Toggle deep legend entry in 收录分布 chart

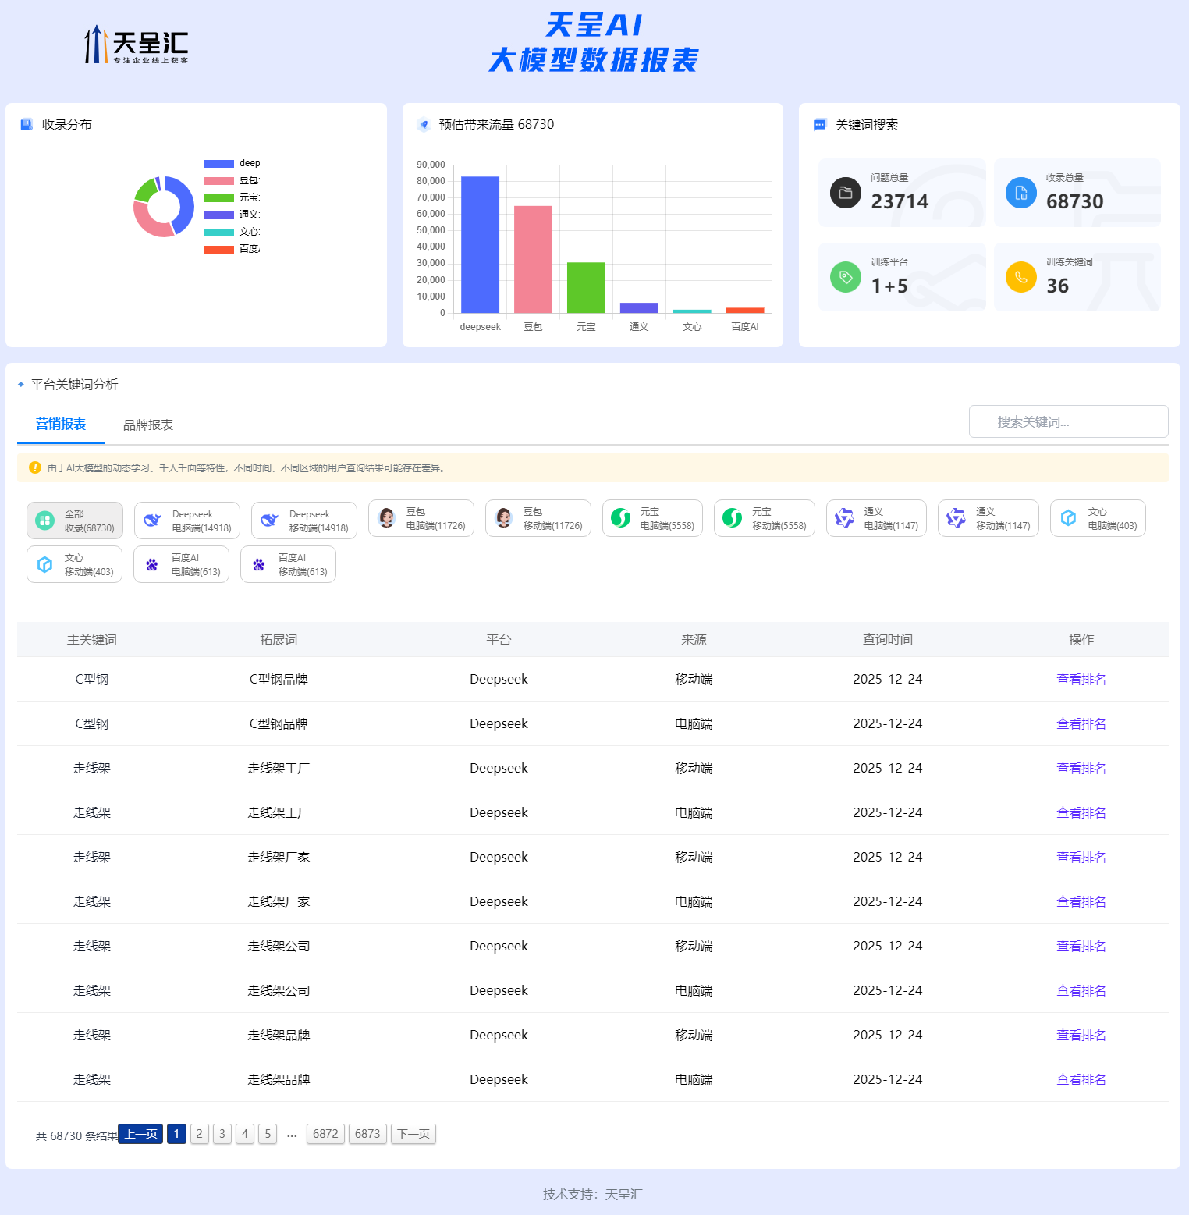pos(232,163)
